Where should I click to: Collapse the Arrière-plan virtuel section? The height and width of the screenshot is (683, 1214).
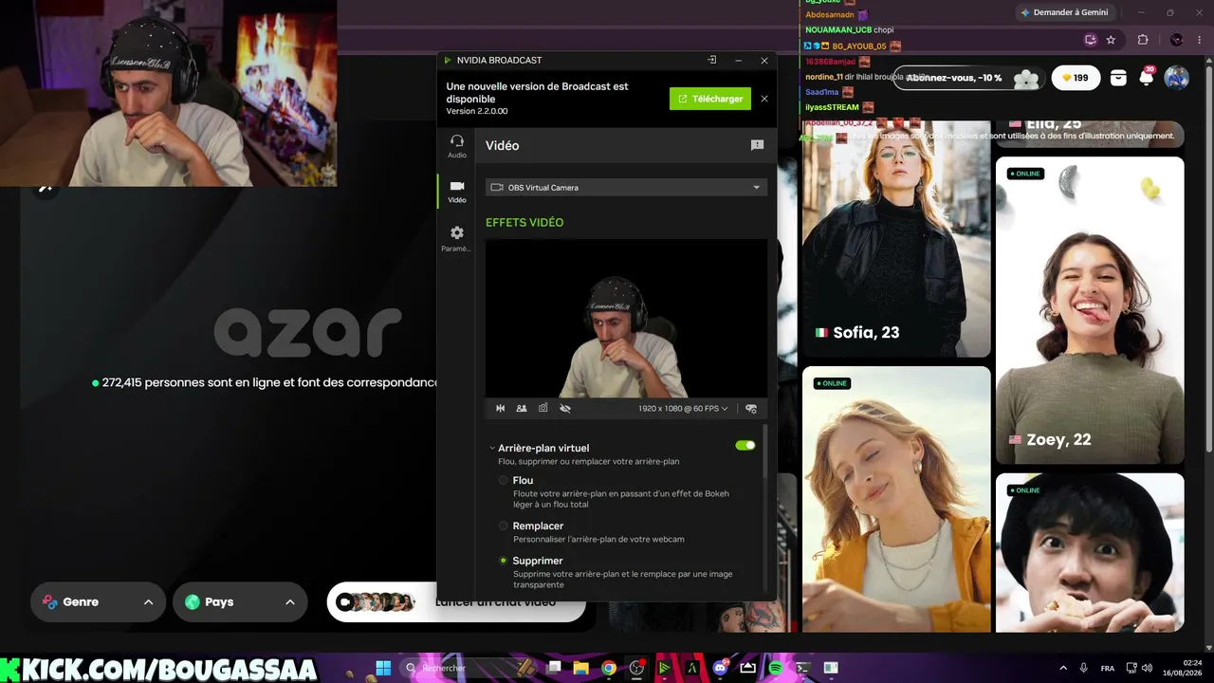(492, 448)
